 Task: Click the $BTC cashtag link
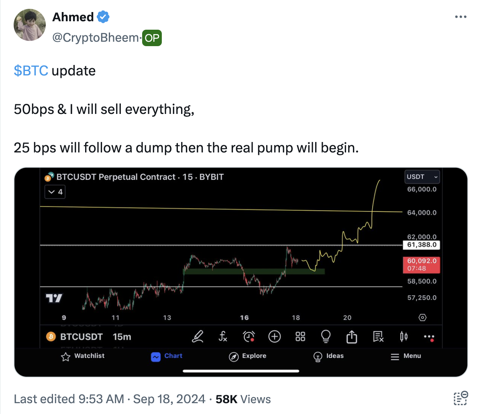(x=31, y=71)
